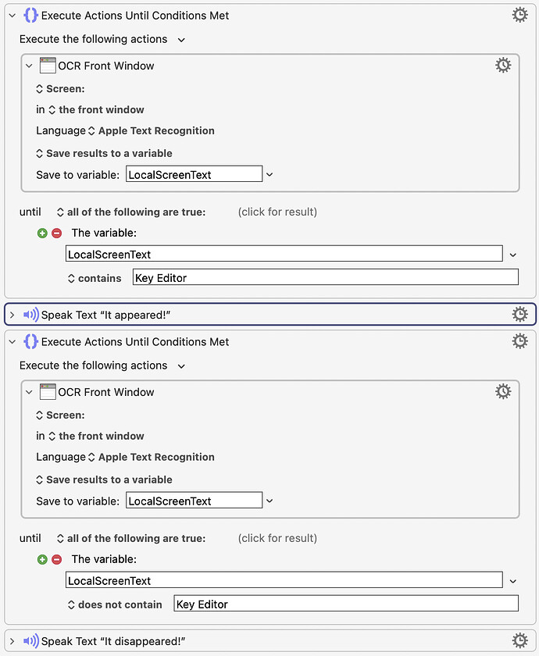Image resolution: width=539 pixels, height=656 pixels.
Task: Expand the Speak Text "It disappeared!" action
Action: point(12,641)
